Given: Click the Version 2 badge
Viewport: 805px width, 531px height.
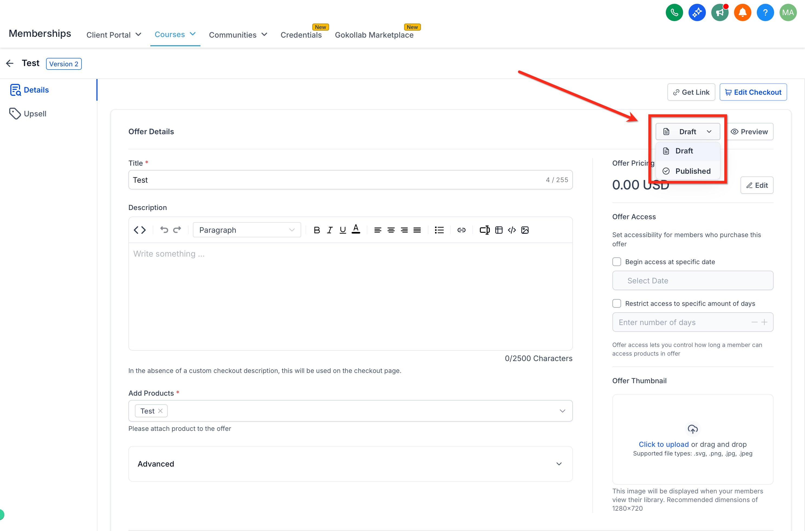Looking at the screenshot, I should 64,64.
